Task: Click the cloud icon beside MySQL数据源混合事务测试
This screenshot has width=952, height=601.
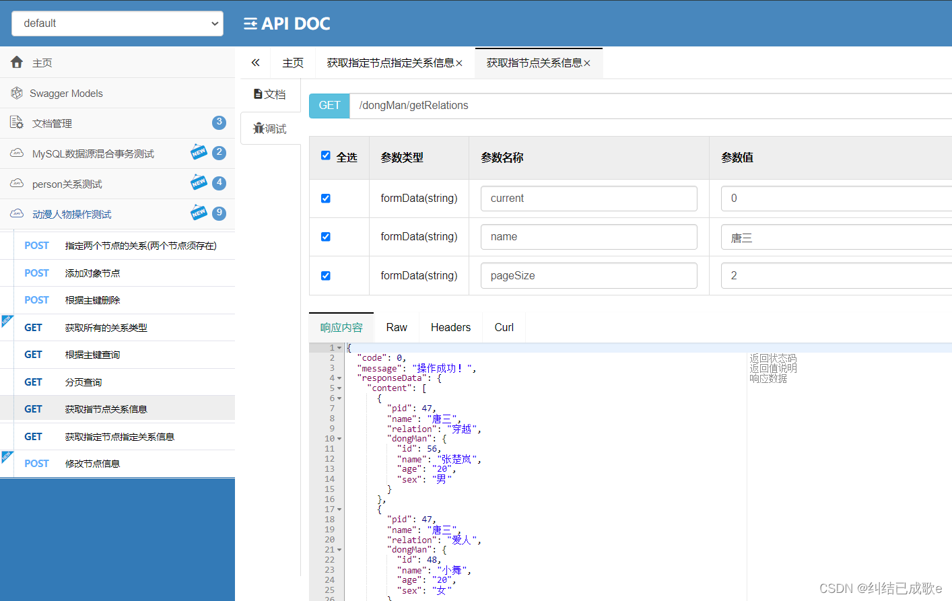Action: [x=17, y=153]
